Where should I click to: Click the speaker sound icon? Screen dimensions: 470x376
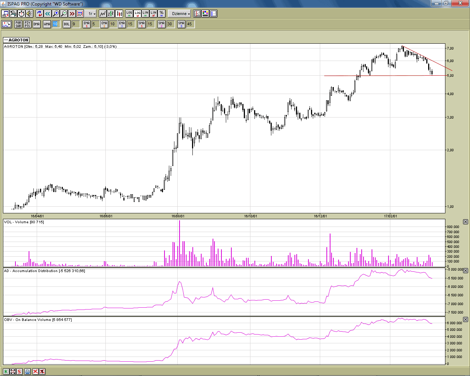pos(29,14)
